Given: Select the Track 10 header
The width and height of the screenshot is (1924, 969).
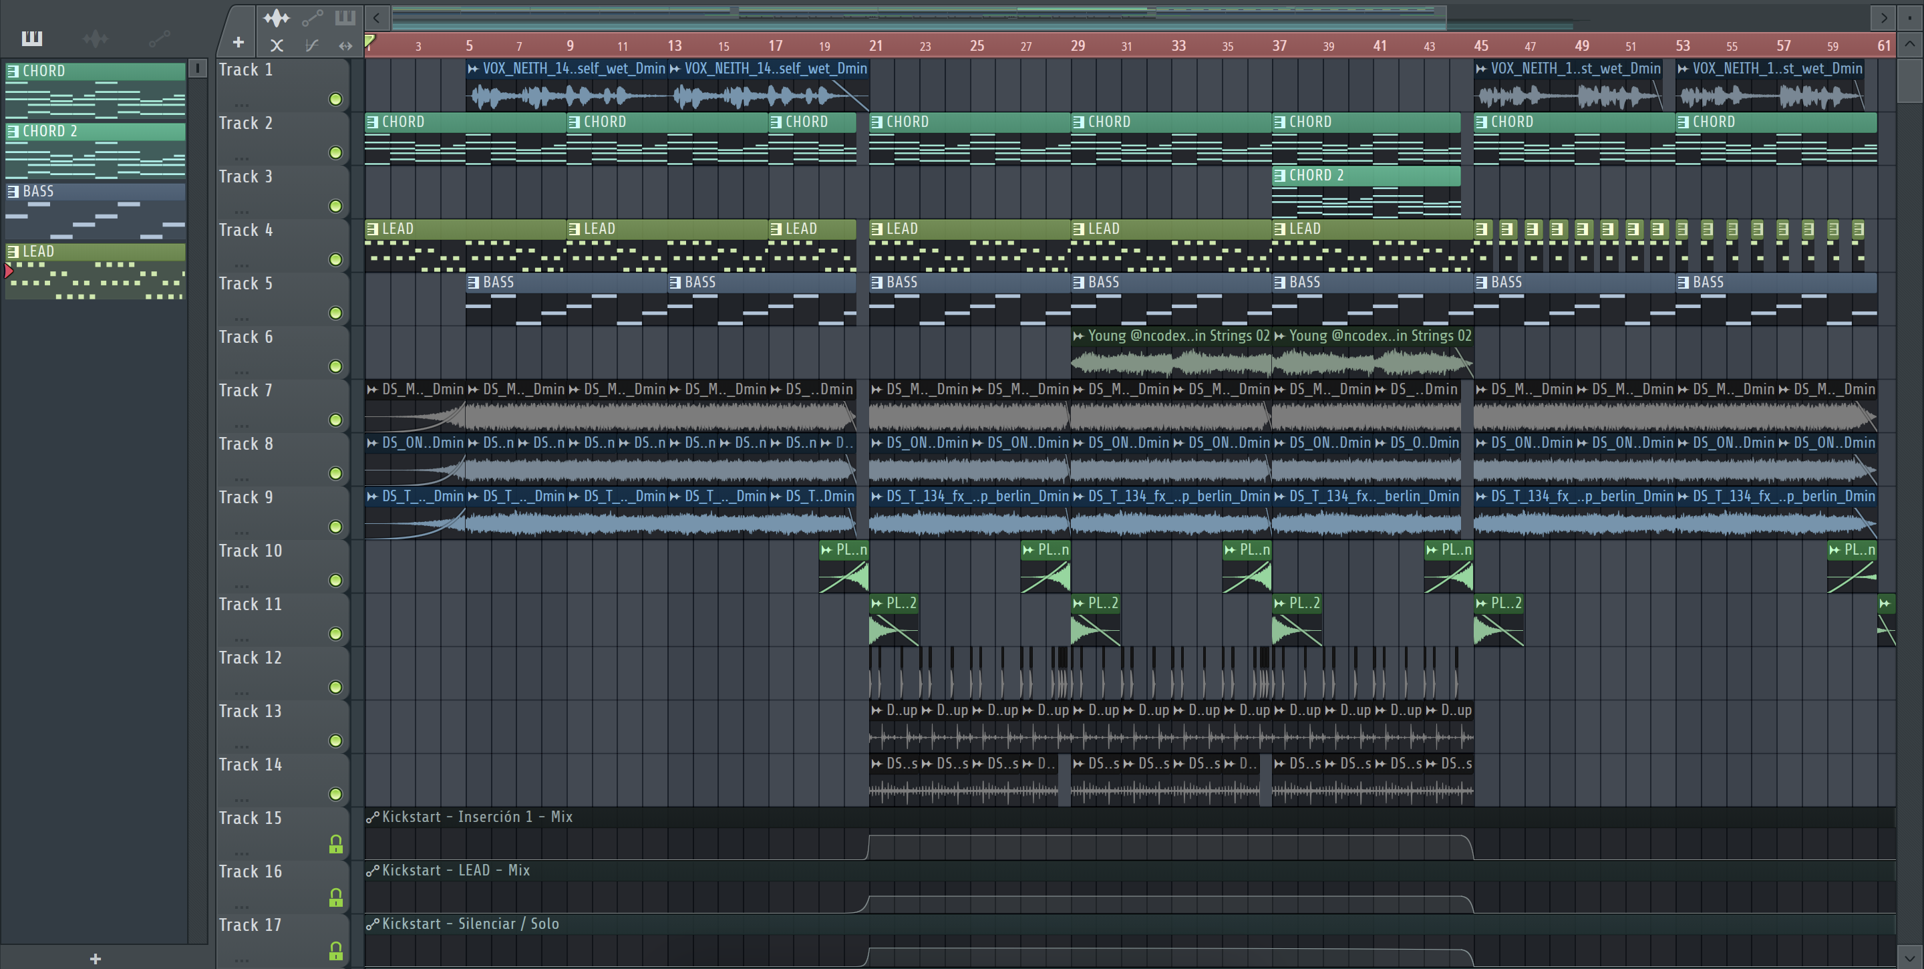Looking at the screenshot, I should tap(283, 565).
